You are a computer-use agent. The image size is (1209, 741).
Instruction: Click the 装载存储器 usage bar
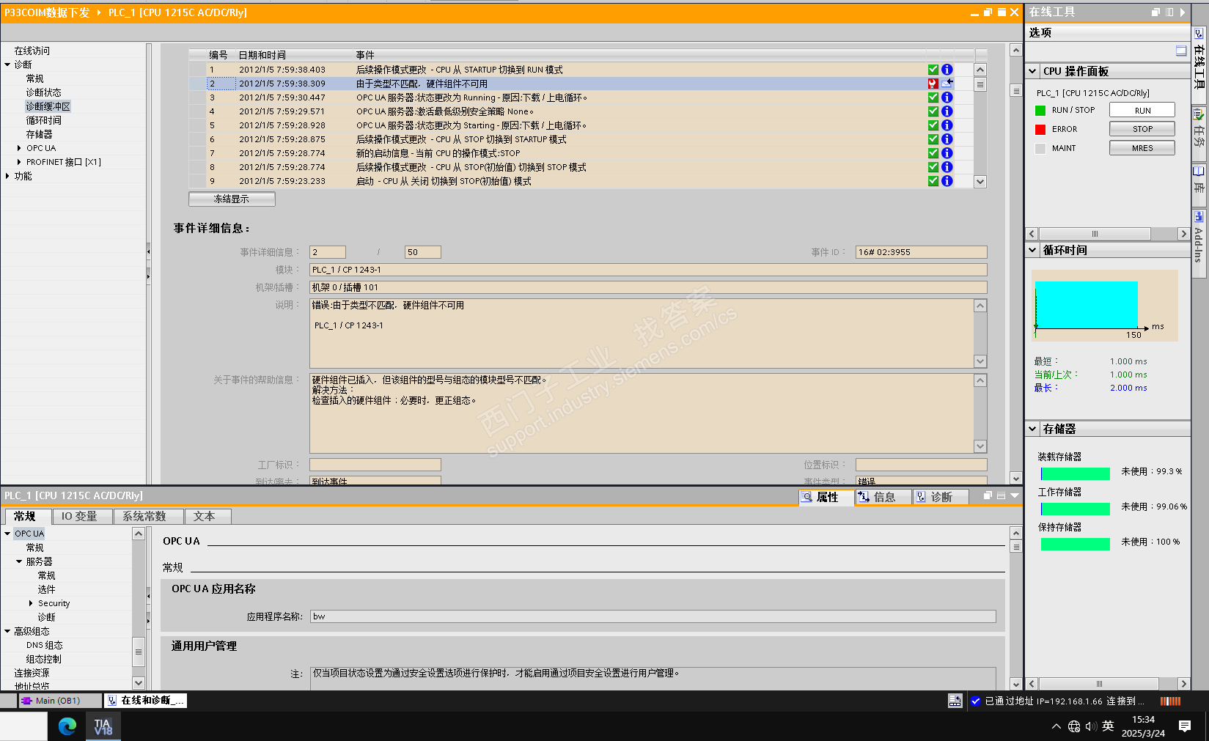tap(1075, 473)
